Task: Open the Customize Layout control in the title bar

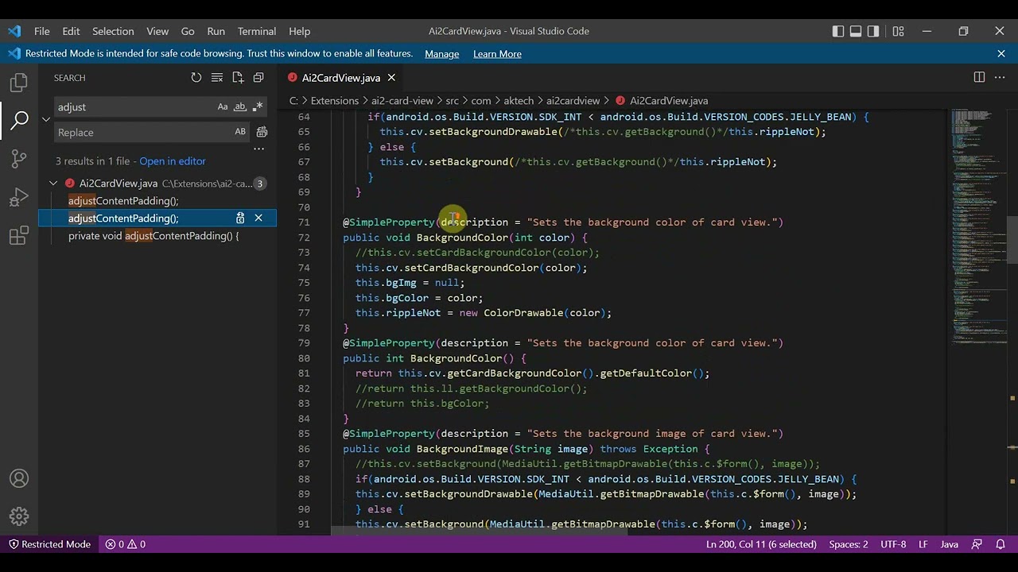Action: coord(898,31)
